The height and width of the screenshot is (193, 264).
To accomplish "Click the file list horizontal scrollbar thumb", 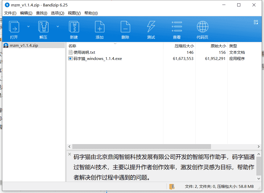I will [x=142, y=146].
